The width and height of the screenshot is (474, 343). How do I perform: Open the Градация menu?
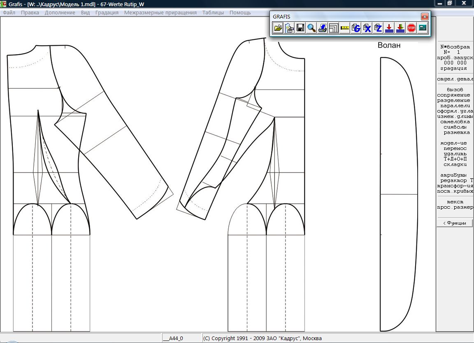pos(107,13)
